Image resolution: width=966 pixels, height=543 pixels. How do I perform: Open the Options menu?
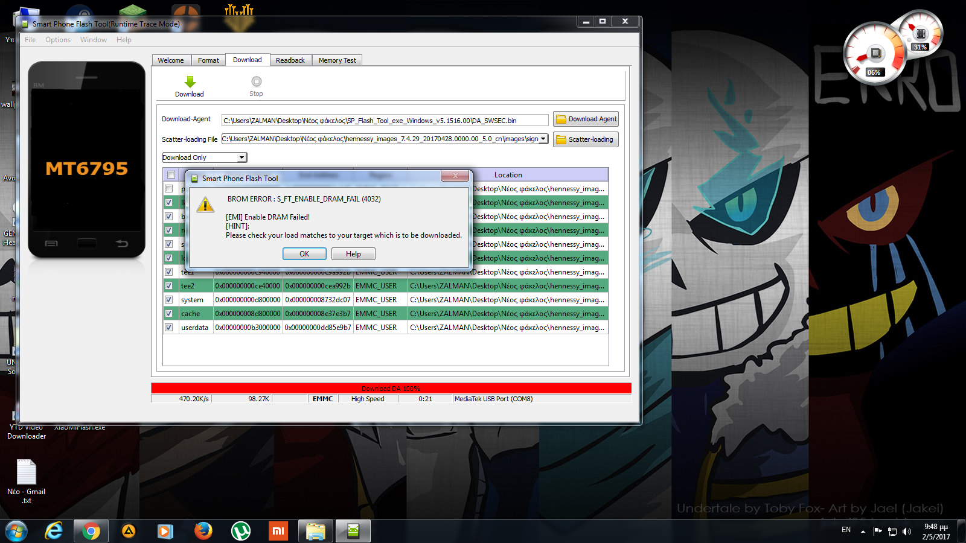[58, 40]
